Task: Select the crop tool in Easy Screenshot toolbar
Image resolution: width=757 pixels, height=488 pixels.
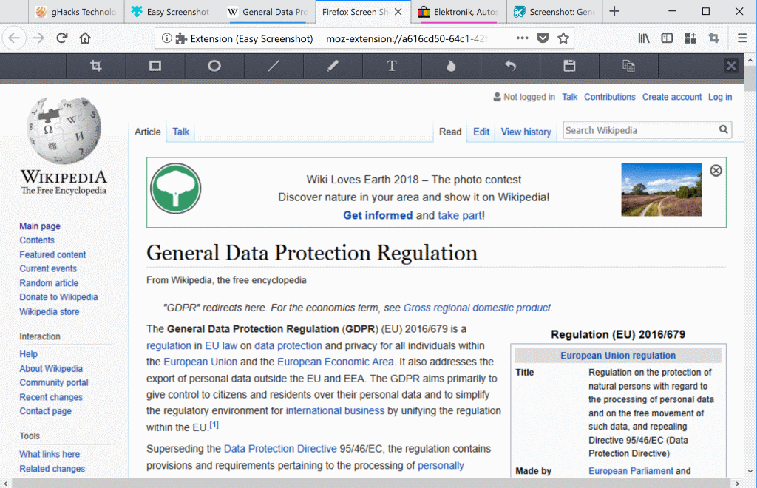Action: coord(95,66)
